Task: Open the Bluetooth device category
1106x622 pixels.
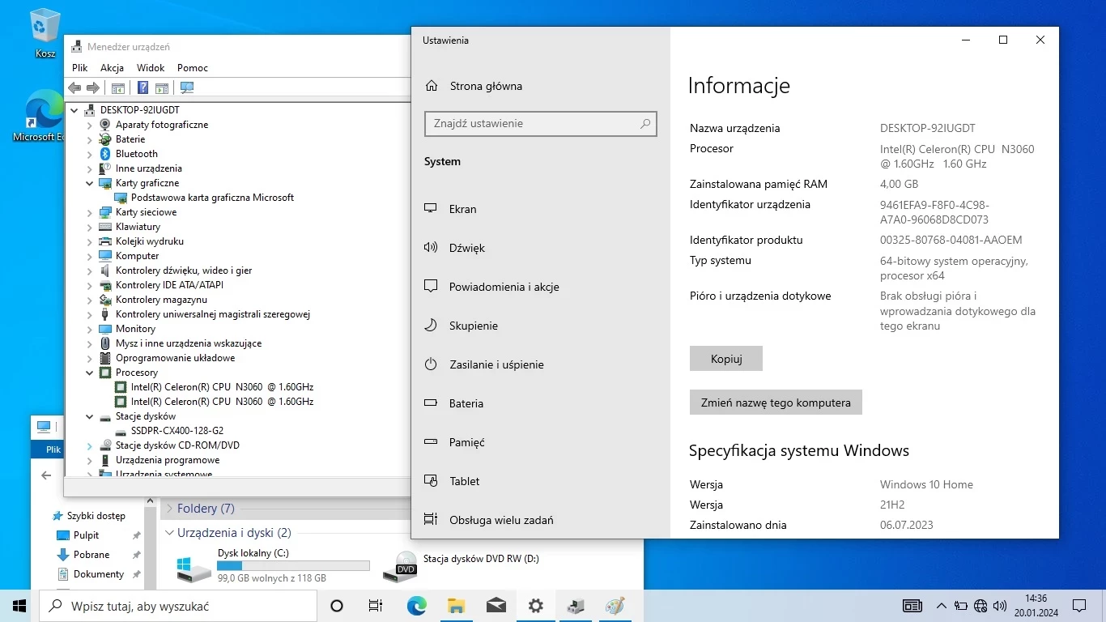Action: click(x=136, y=154)
